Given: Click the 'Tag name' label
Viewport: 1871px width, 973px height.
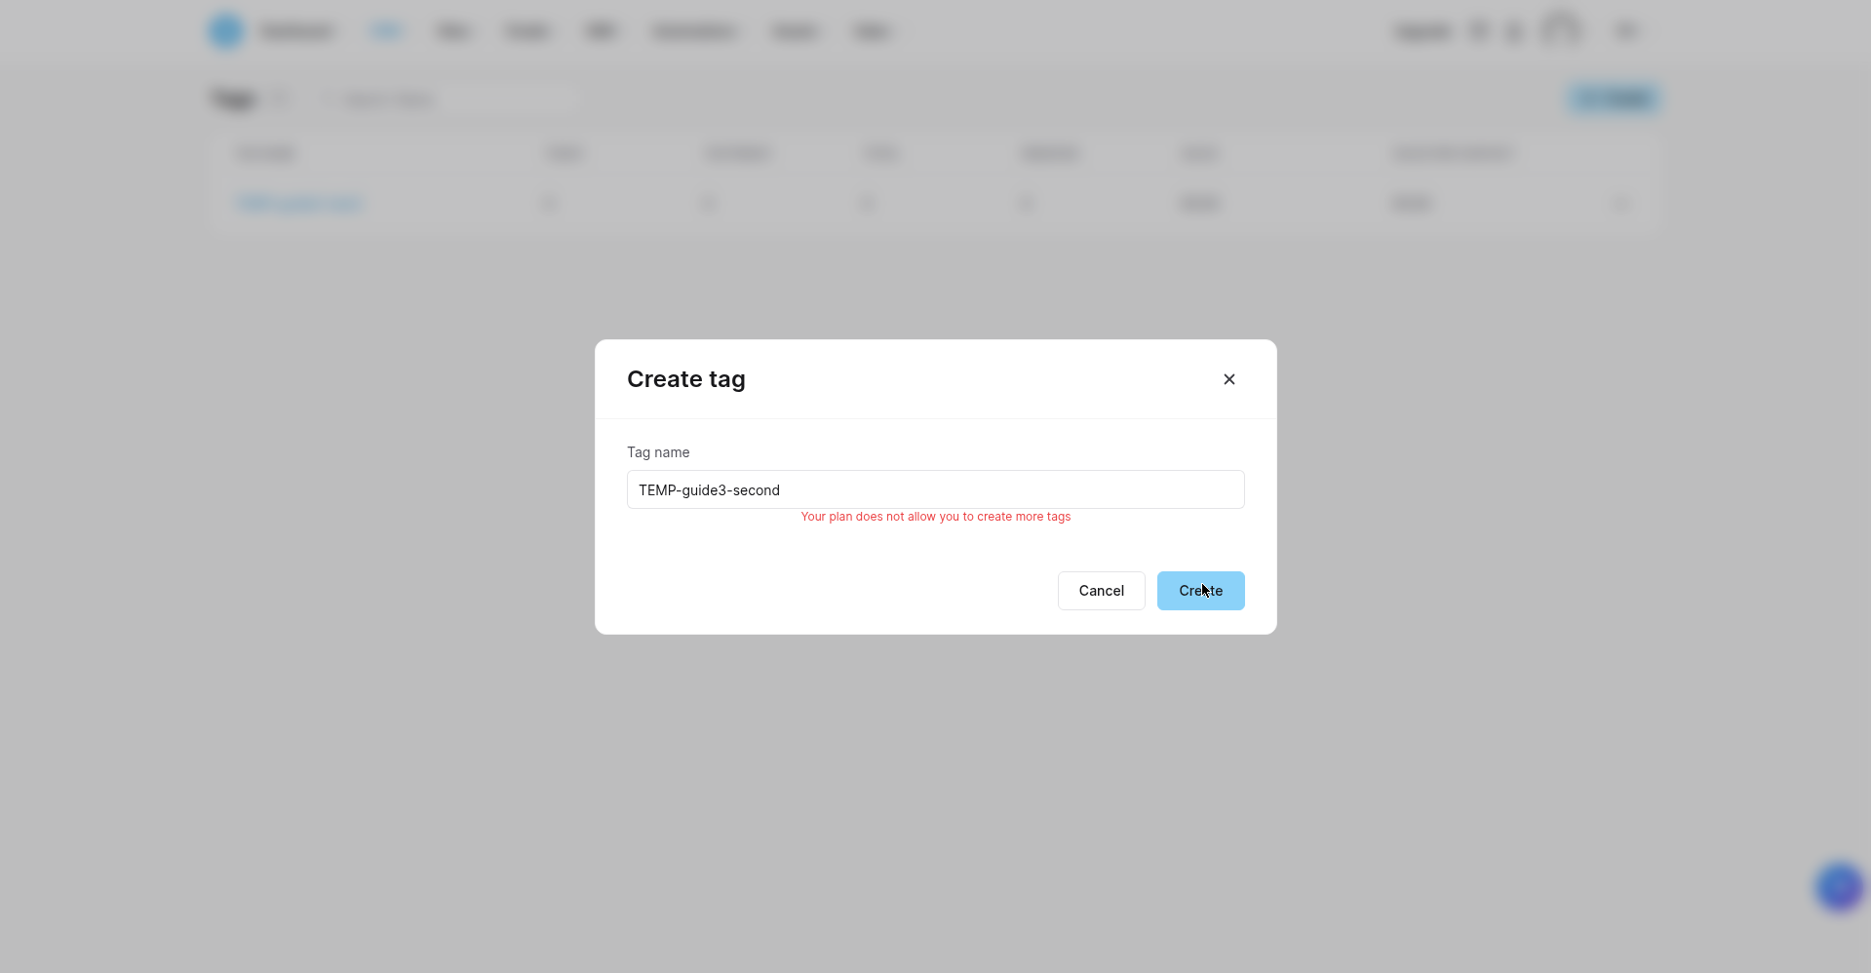Looking at the screenshot, I should 658,452.
